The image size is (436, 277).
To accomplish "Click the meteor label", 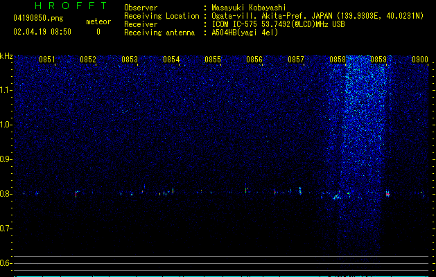I will pos(98,21).
